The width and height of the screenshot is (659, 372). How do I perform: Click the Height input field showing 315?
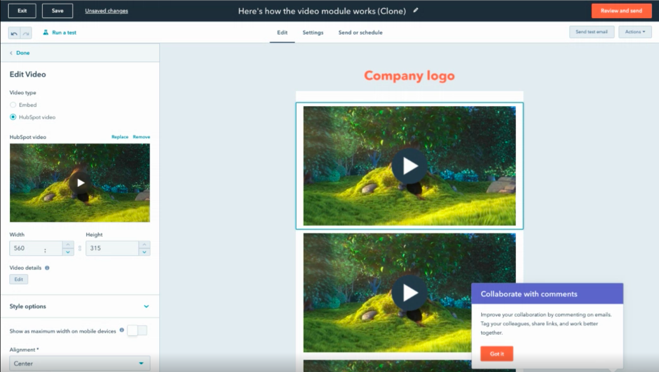coord(112,248)
